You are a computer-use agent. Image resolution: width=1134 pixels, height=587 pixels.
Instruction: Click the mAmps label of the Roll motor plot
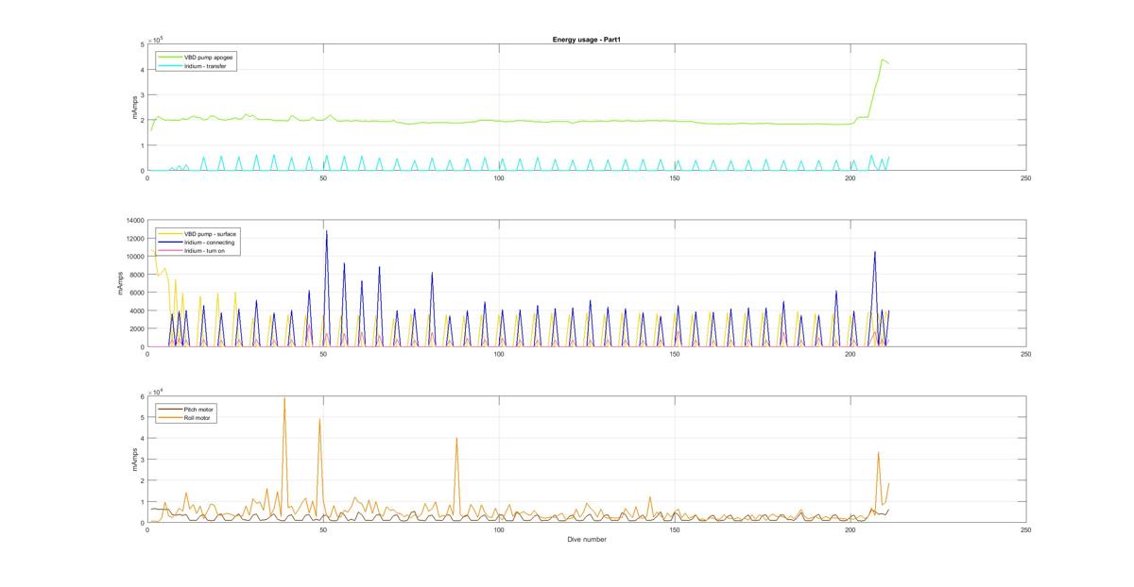tap(134, 460)
